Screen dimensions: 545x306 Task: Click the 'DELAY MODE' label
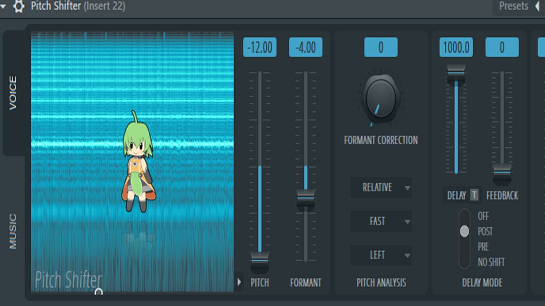pyautogui.click(x=482, y=282)
